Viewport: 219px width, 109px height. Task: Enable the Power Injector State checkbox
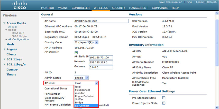coord(164,103)
